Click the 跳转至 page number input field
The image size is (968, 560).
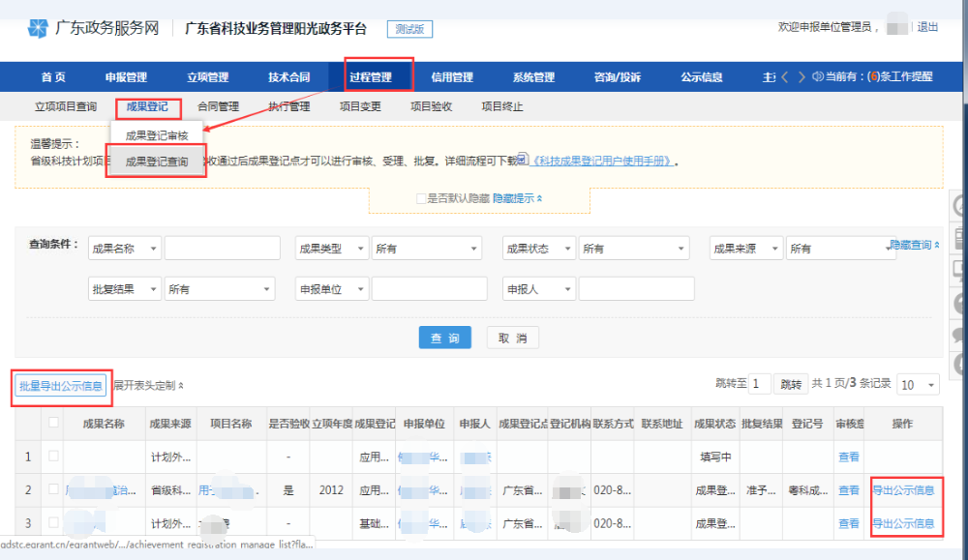[759, 385]
